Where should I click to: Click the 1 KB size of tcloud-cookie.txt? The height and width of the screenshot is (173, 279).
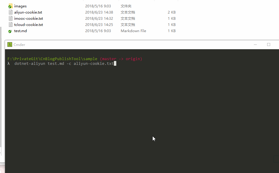click(x=172, y=25)
